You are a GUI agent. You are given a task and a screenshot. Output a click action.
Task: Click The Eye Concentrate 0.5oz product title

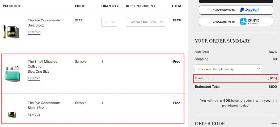pyautogui.click(x=44, y=21)
